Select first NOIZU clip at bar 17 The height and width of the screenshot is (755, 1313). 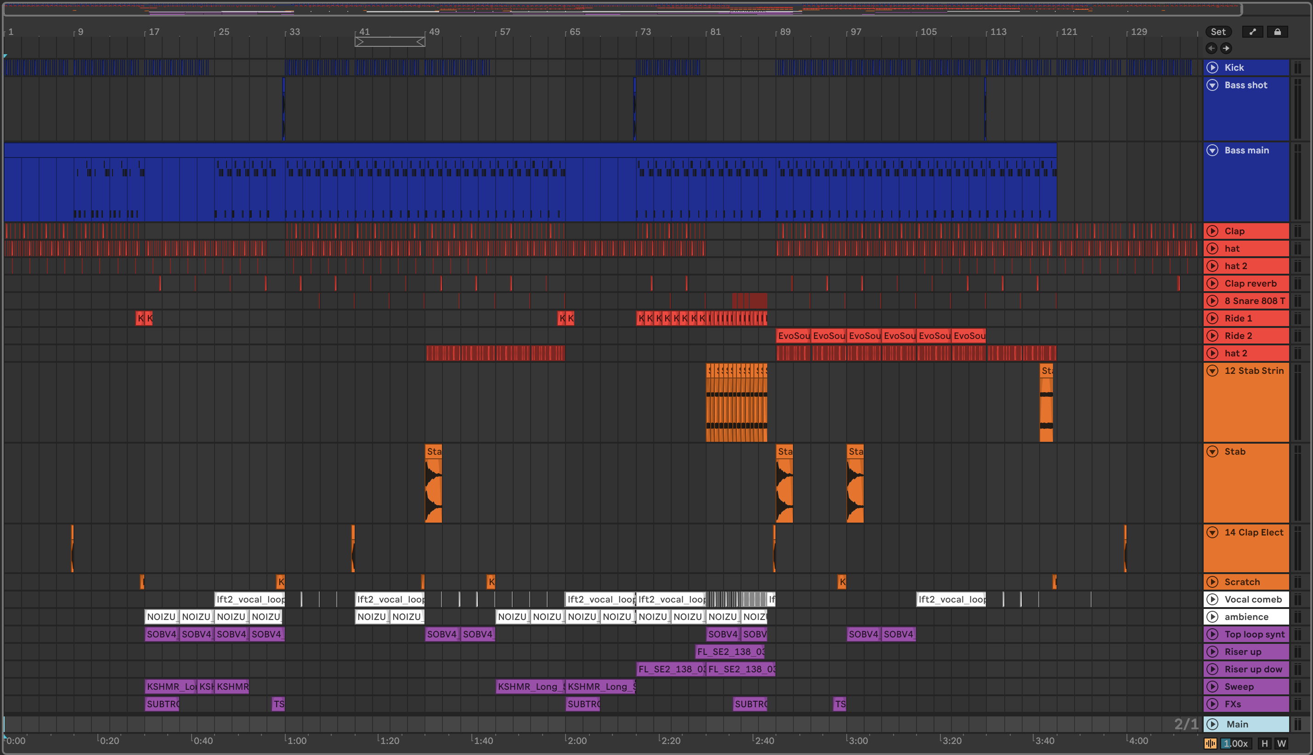point(162,617)
